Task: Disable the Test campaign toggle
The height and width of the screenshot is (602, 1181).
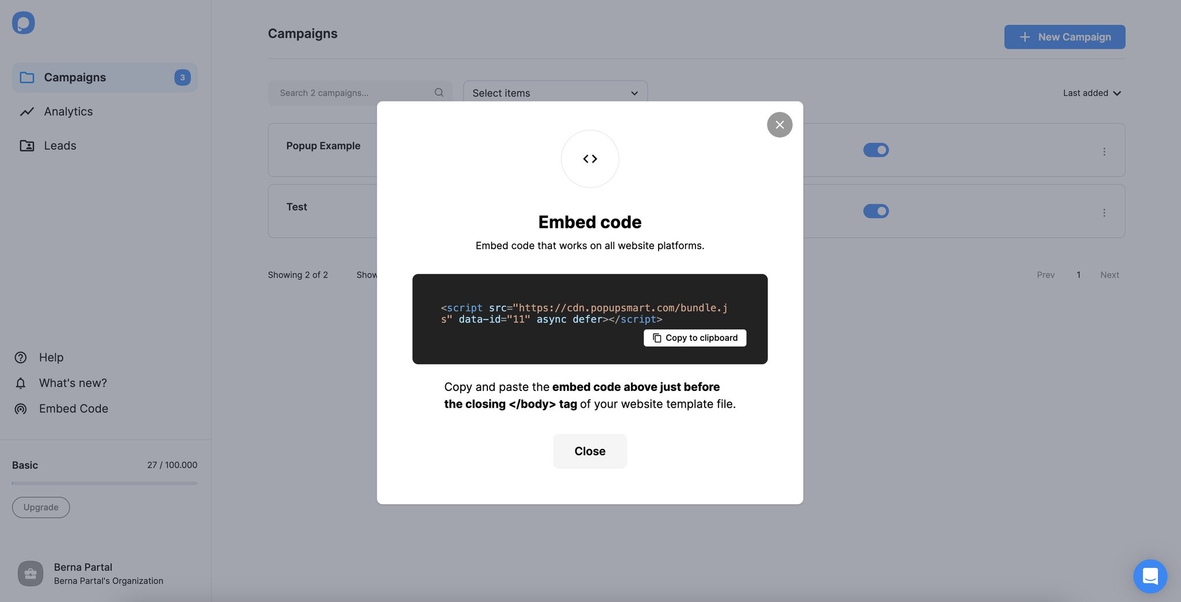Action: 876,211
